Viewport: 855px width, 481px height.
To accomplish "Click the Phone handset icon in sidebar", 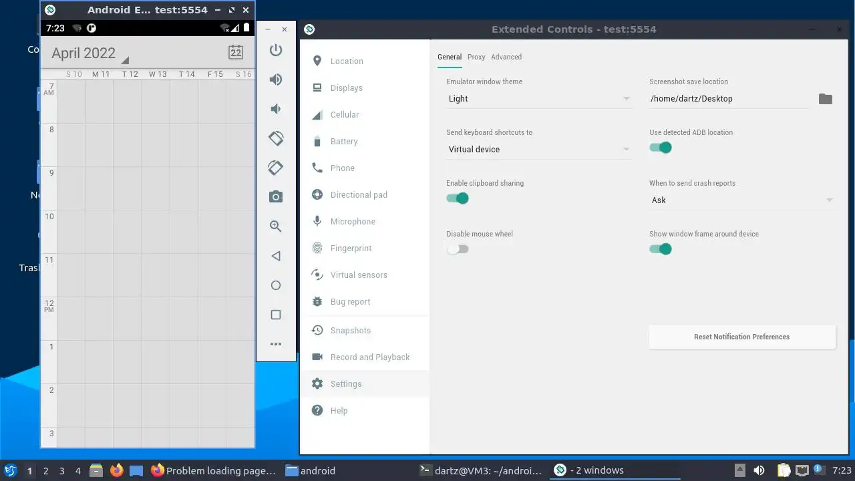I will pos(317,168).
